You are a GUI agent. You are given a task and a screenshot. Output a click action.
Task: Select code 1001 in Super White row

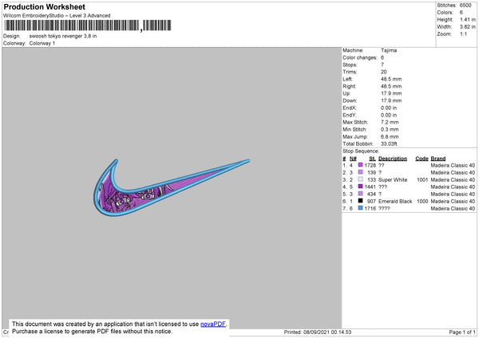point(422,179)
